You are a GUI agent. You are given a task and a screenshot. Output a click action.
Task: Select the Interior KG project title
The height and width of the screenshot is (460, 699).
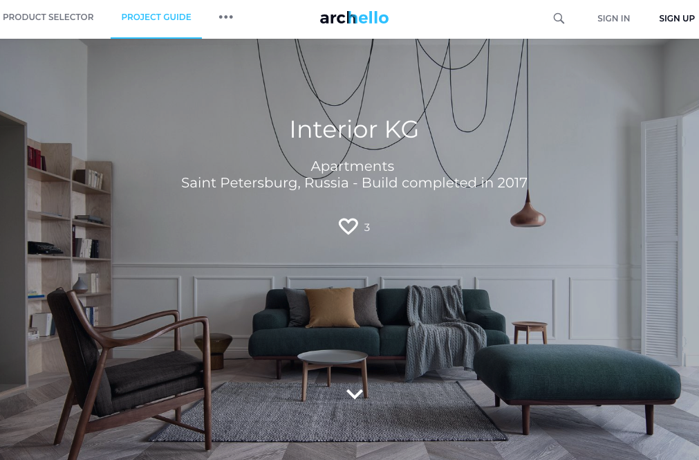[x=354, y=129]
